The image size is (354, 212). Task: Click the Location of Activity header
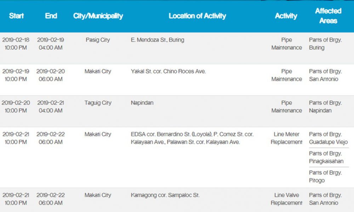coord(197,16)
